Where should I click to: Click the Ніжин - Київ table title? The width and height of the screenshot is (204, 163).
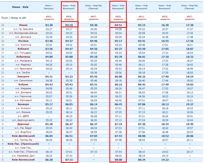click(x=20, y=7)
